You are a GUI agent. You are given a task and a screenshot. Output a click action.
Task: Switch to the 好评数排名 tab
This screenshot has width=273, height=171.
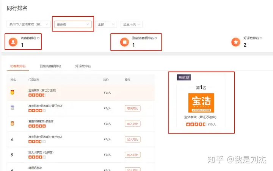[x=83, y=66]
